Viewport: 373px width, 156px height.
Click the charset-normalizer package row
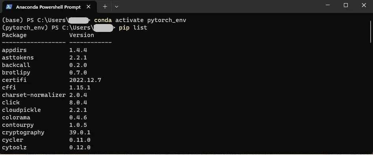pos(45,95)
